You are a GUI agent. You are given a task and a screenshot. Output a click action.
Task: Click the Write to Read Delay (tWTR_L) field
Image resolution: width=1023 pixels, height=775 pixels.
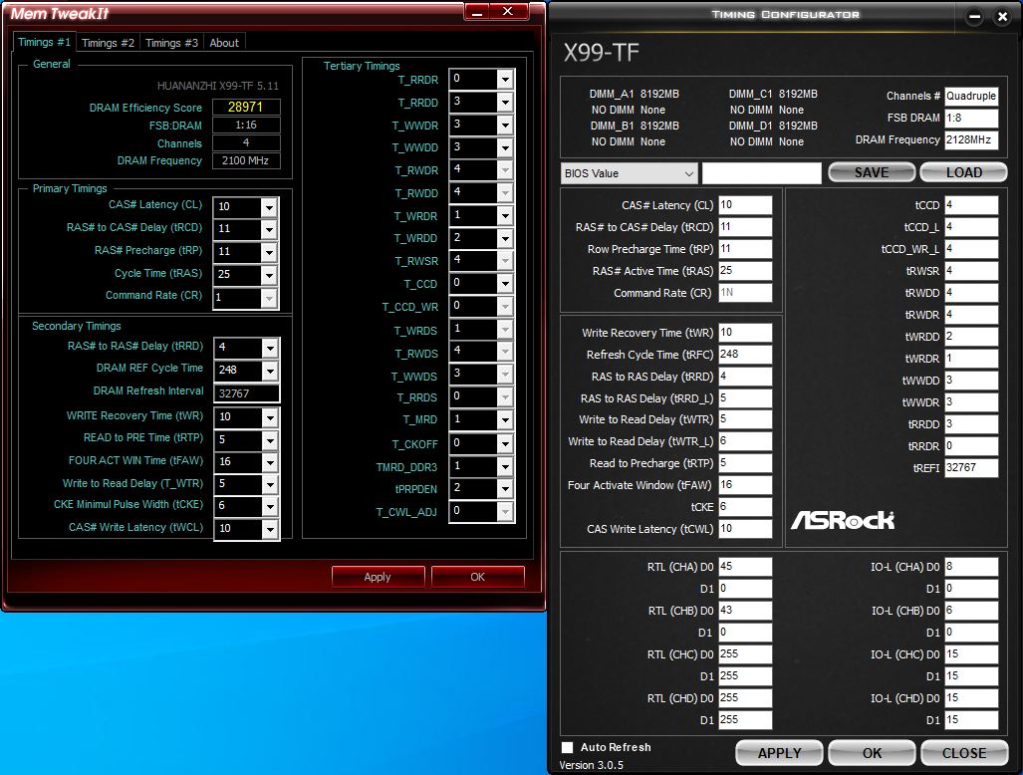pos(745,441)
